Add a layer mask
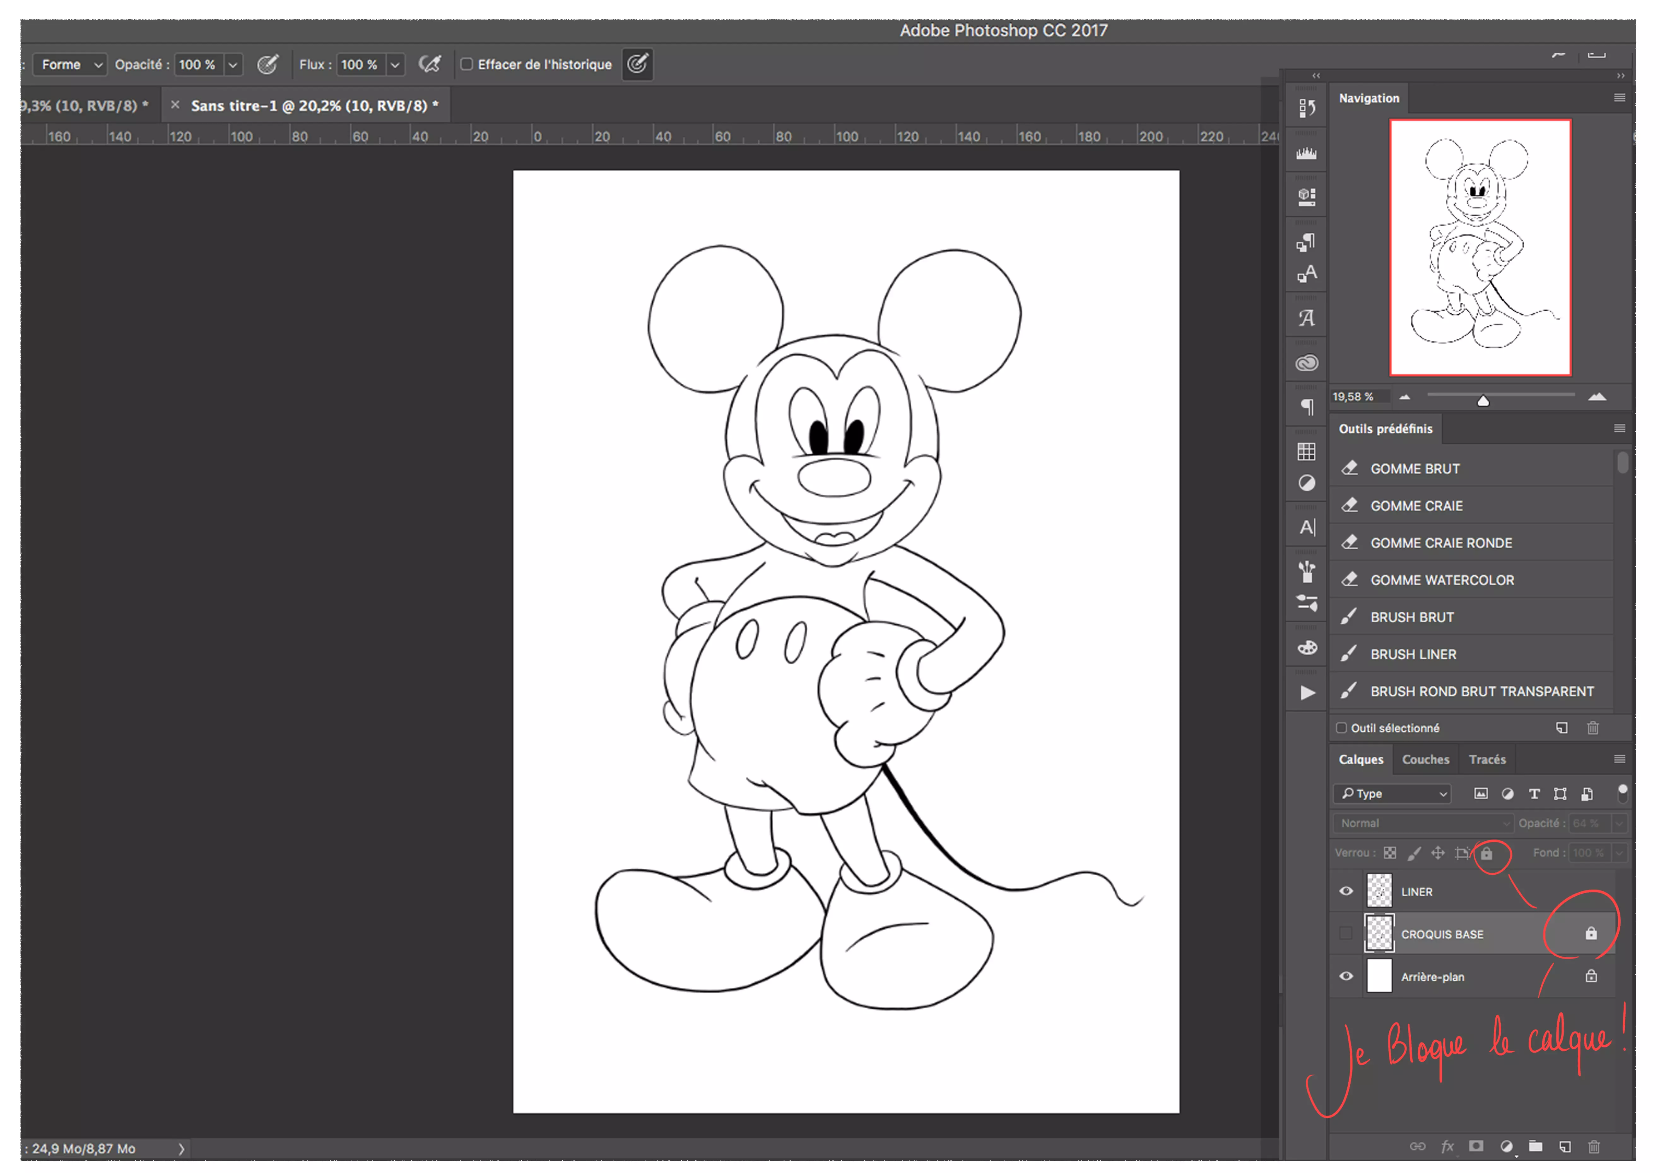The width and height of the screenshot is (1660, 1173). click(x=1476, y=1146)
